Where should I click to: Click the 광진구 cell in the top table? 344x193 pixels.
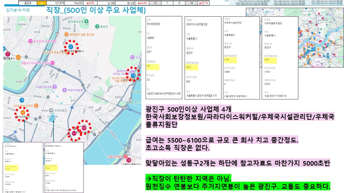coord(27,3)
